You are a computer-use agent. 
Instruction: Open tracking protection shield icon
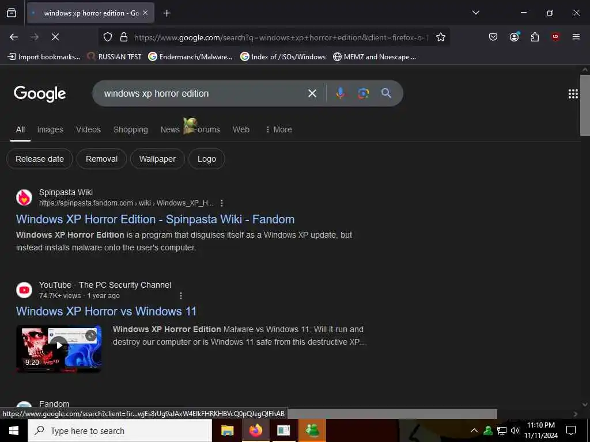108,37
